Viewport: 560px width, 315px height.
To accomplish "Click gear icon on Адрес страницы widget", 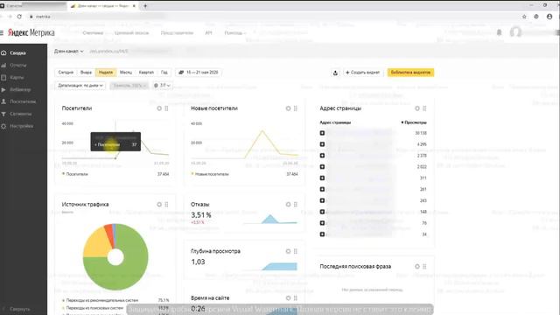I will [417, 108].
